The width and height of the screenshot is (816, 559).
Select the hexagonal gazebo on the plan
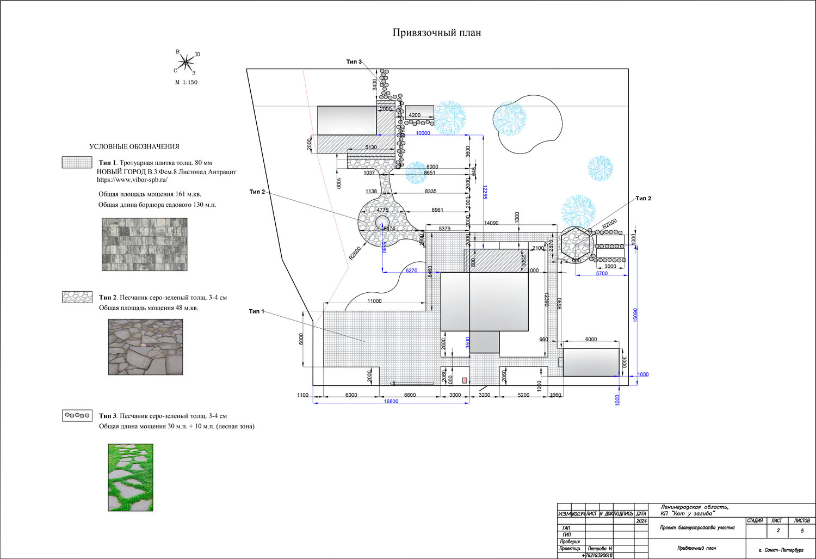point(576,244)
